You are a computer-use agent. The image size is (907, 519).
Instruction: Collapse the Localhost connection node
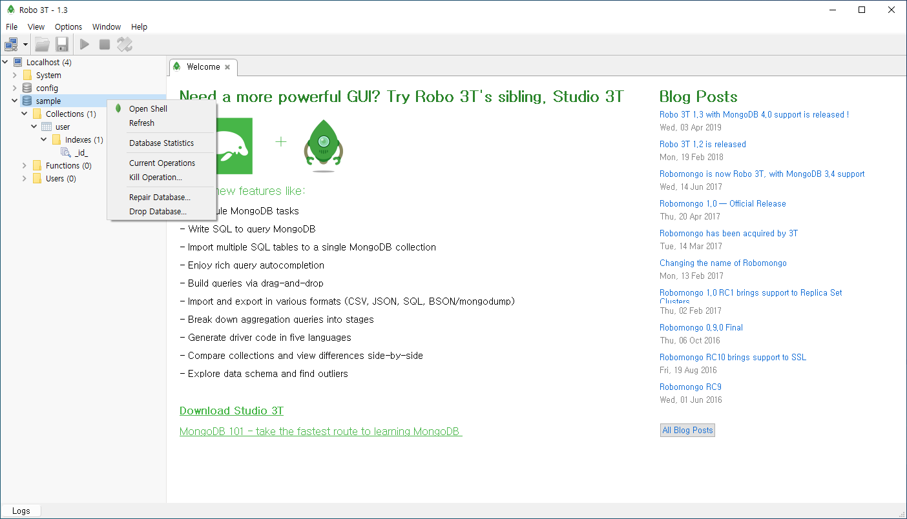[5, 62]
